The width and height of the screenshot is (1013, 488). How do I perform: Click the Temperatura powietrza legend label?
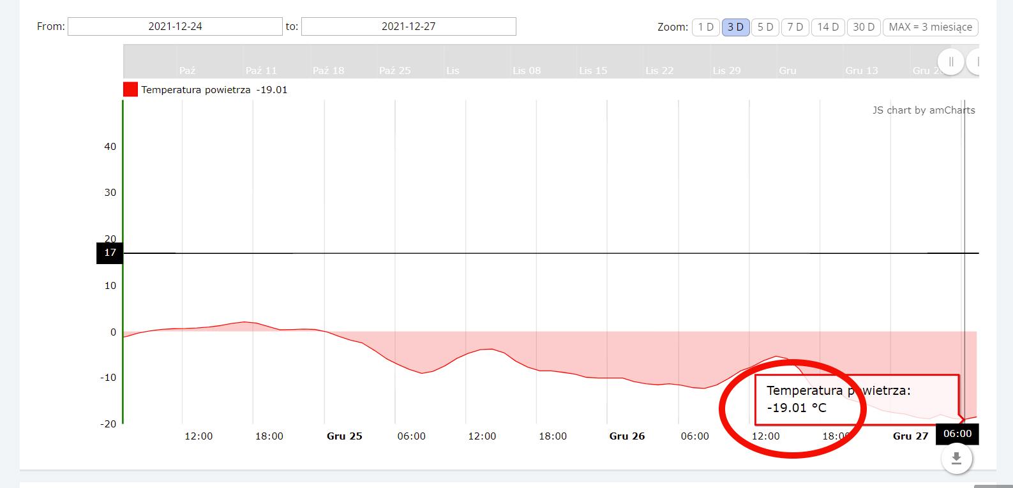point(196,90)
